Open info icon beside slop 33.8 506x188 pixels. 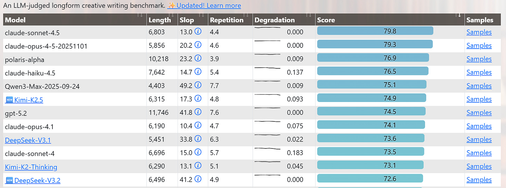[198, 139]
